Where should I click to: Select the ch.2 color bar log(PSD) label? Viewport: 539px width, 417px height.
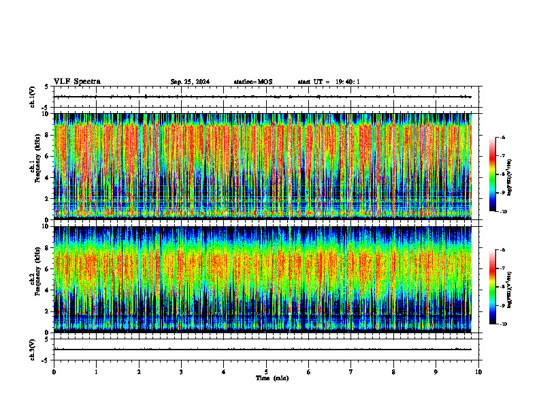tap(509, 290)
